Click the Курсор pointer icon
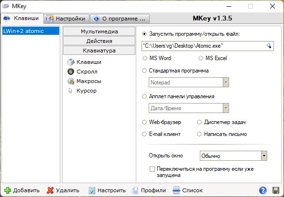284x197 pixels. click(70, 91)
